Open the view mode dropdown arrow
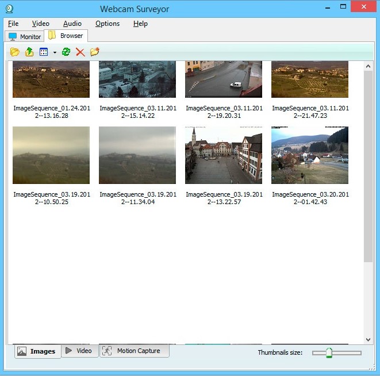Image resolution: width=380 pixels, height=376 pixels. pyautogui.click(x=55, y=52)
